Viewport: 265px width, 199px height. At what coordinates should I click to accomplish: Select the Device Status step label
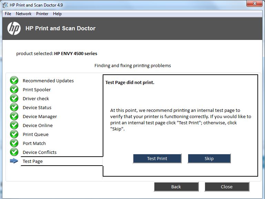coord(37,107)
